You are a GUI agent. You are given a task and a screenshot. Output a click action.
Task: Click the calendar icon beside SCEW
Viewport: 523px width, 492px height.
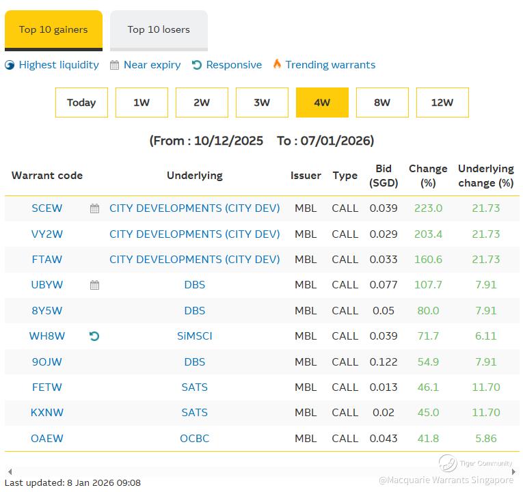point(94,208)
